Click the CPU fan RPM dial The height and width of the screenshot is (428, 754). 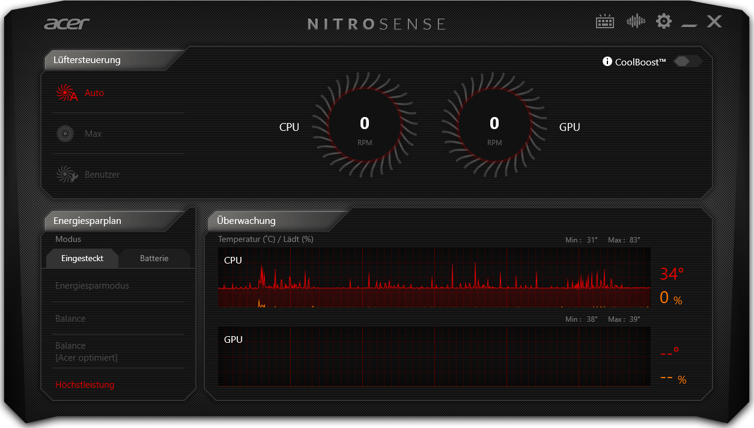click(365, 126)
